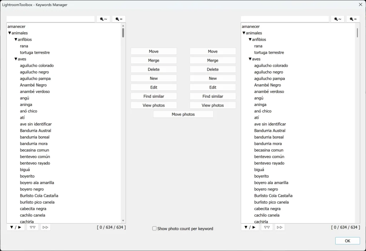Viewport: 366px width, 251px height.
Task: Collapse animales node in left tree
Action: (10, 33)
